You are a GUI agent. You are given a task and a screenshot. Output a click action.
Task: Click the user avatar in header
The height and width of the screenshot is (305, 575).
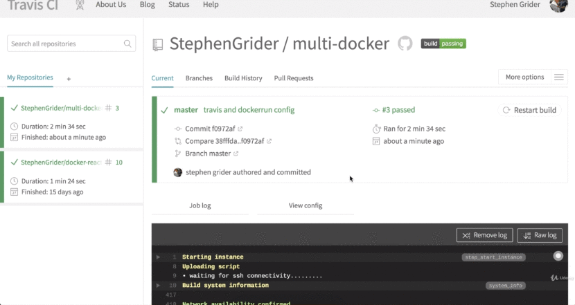coord(558,6)
